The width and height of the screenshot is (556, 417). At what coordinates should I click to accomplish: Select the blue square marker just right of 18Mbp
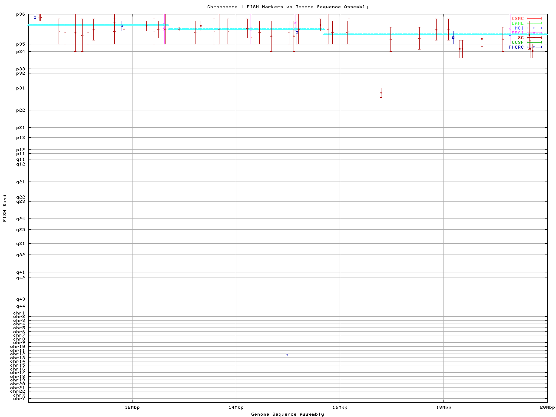(453, 37)
